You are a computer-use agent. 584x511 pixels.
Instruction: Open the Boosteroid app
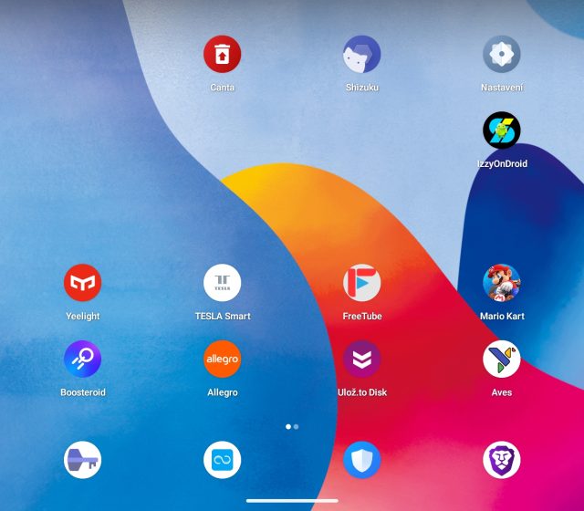(x=82, y=360)
